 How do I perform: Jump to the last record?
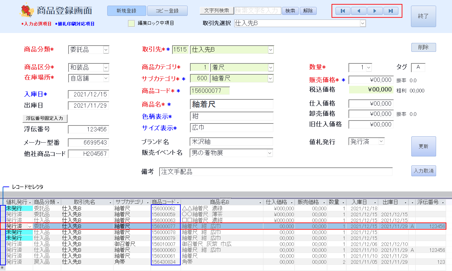click(391, 11)
